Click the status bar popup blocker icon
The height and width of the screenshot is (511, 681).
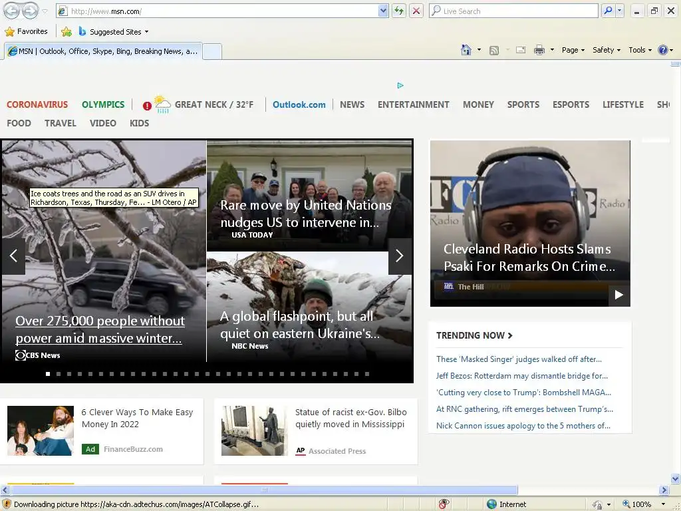click(x=444, y=504)
